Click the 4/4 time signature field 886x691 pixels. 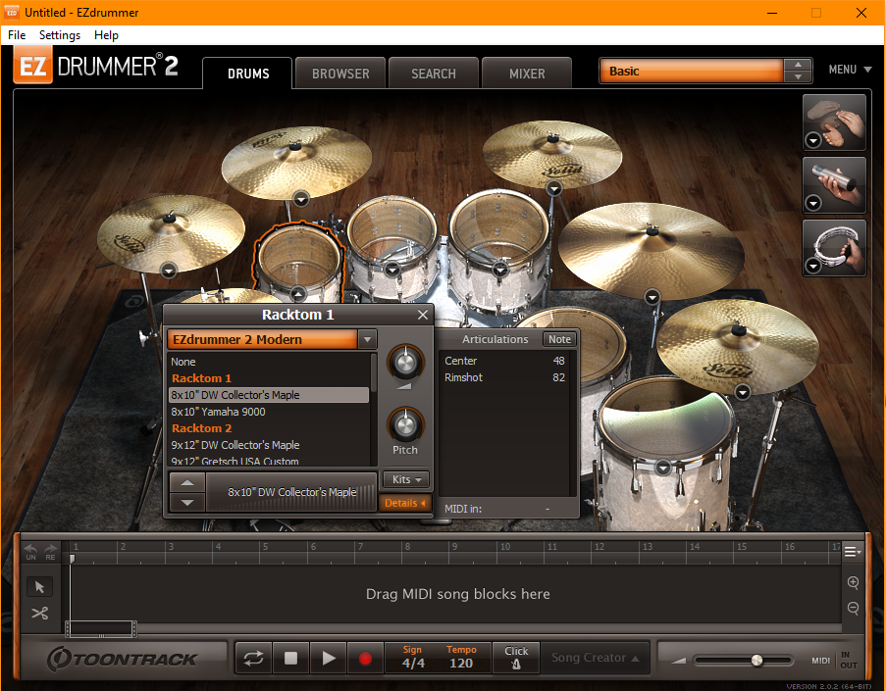(413, 664)
